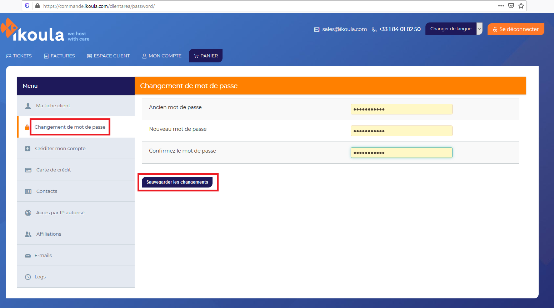Open MON COMPTE in the top navigation
Screen dimensions: 554x308
click(x=162, y=56)
